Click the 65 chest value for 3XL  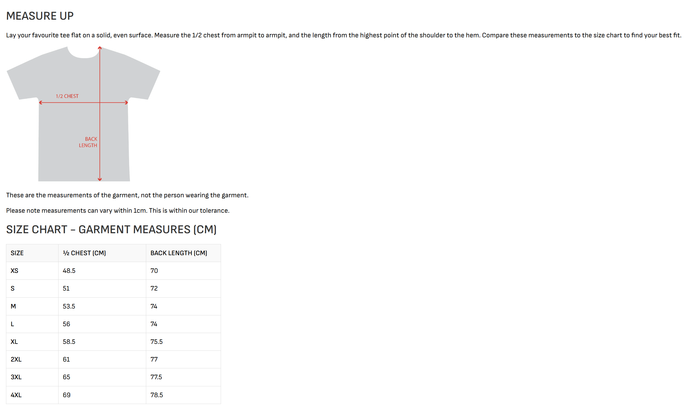66,377
